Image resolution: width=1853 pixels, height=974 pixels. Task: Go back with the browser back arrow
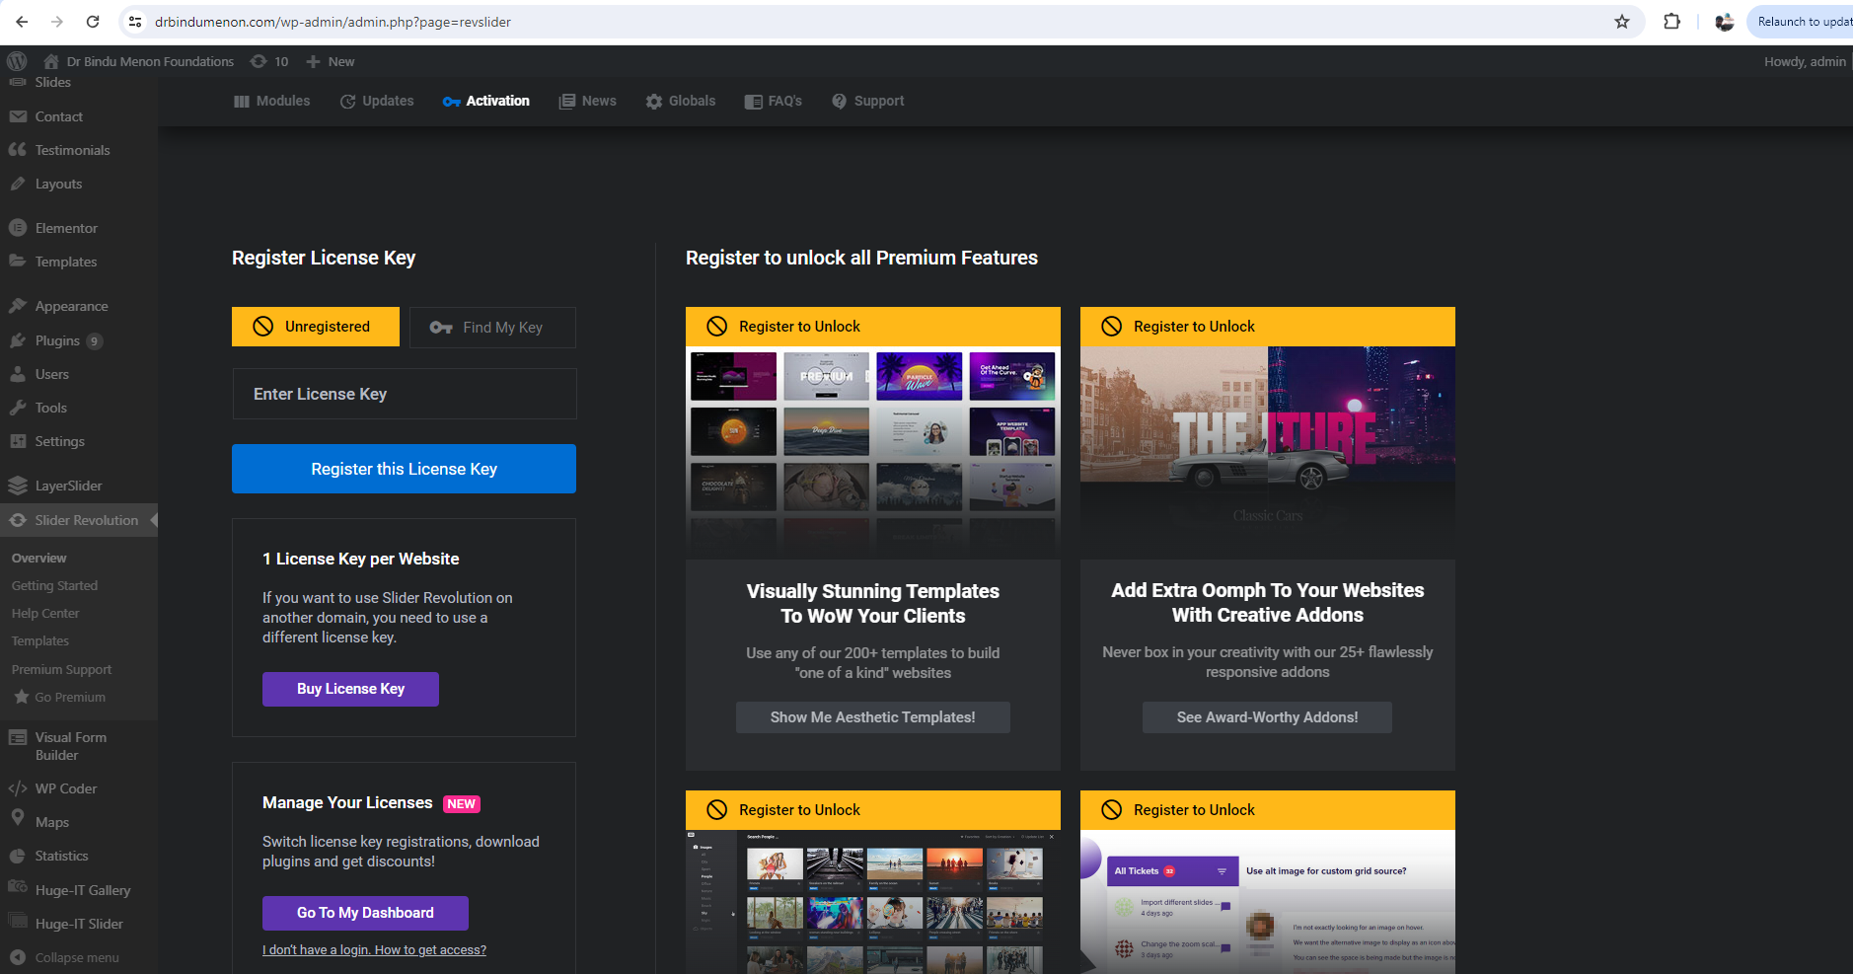tap(22, 22)
